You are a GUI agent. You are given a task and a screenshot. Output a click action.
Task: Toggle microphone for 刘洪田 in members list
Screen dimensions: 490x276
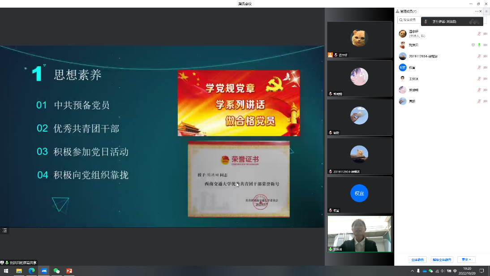(x=479, y=45)
